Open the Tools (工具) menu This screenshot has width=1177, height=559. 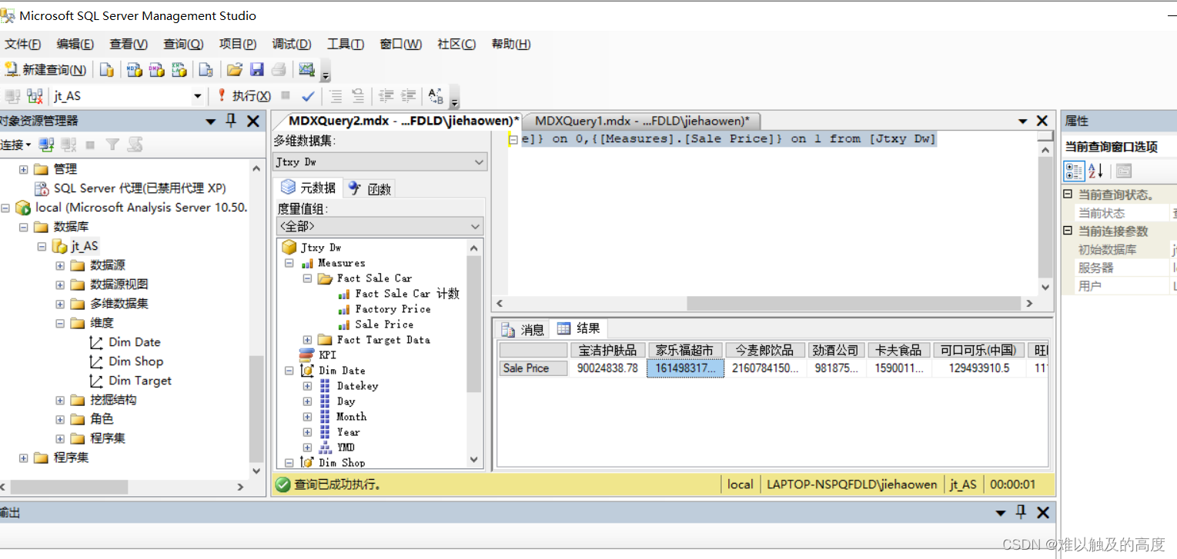point(346,44)
